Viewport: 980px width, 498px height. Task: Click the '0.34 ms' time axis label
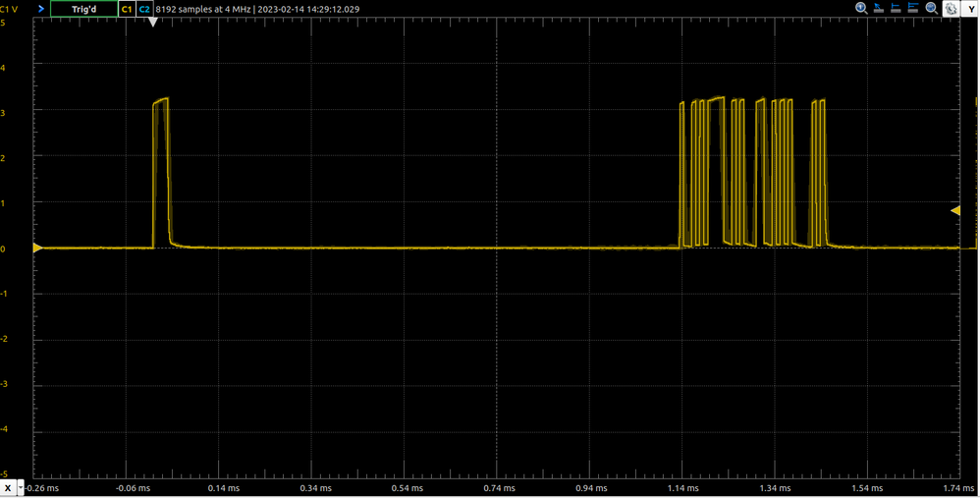(316, 488)
